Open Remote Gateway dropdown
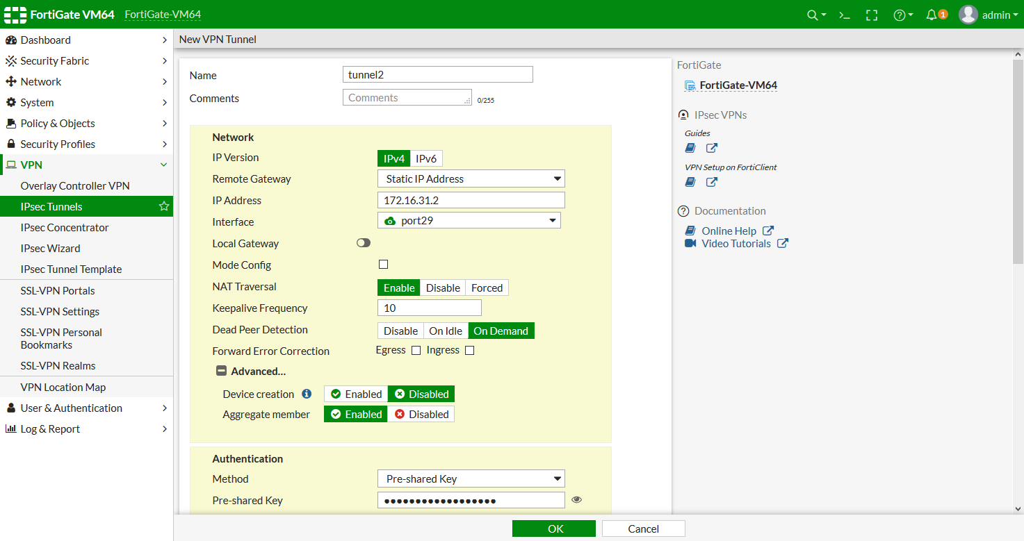The width and height of the screenshot is (1024, 541). point(471,178)
